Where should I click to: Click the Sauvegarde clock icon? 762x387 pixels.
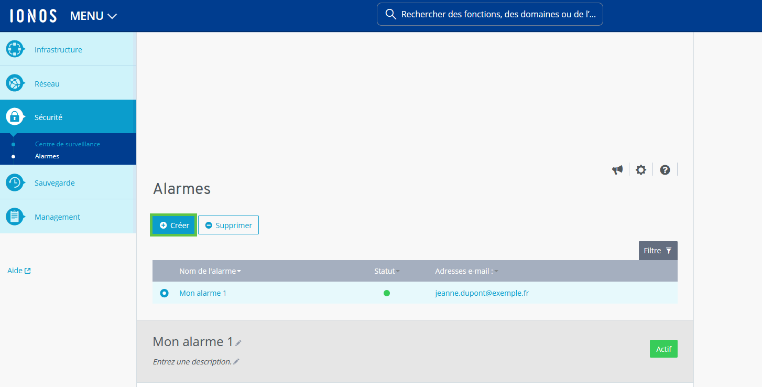(15, 182)
